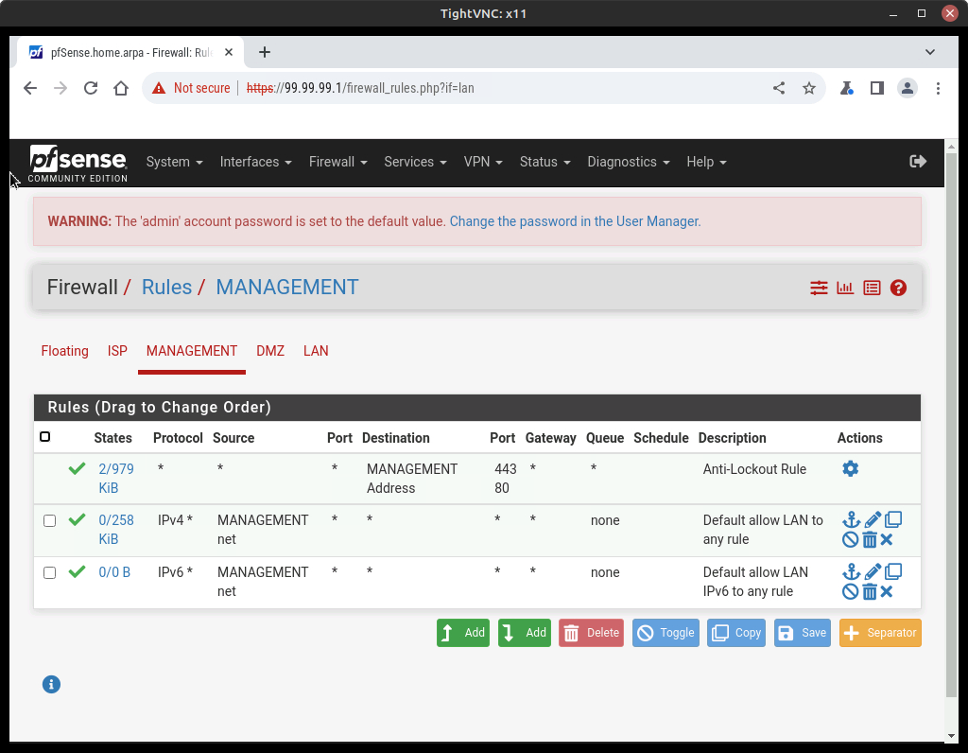Edit the IPv6 rule with pencil icon
This screenshot has height=753, width=968.
(x=873, y=571)
